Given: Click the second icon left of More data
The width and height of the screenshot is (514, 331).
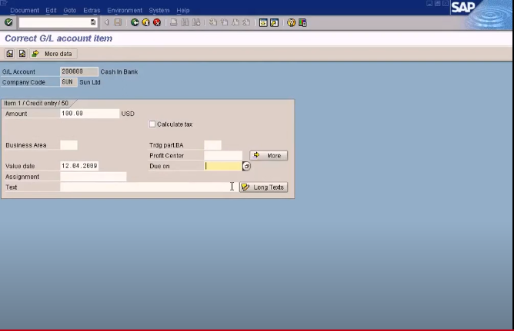Looking at the screenshot, I should click(22, 54).
